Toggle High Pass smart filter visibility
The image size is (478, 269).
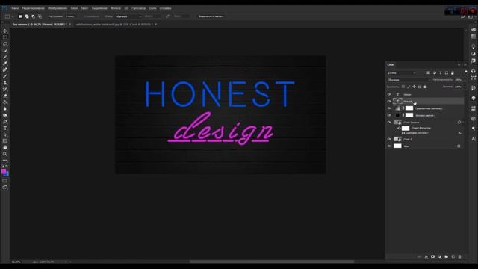[x=403, y=133]
